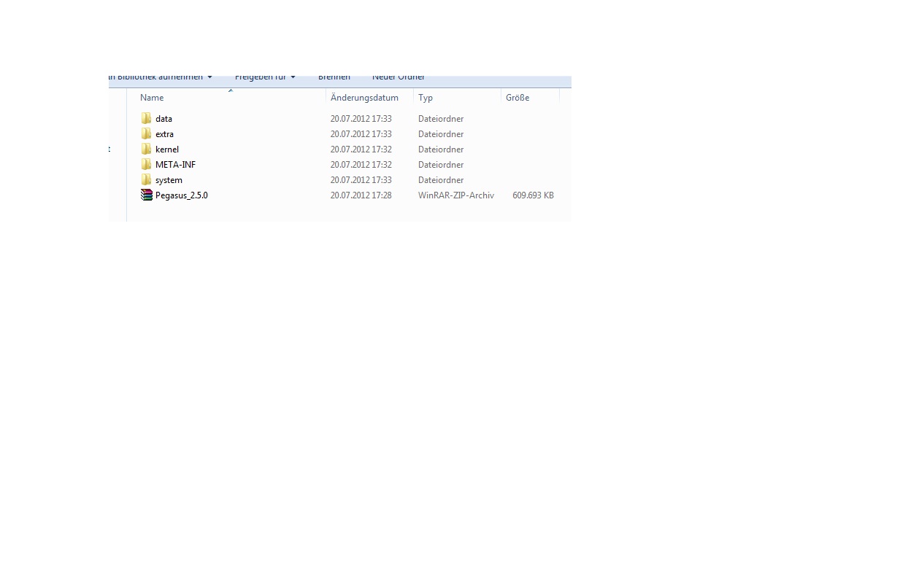
Task: Click the modification date in META-INF row
Action: tap(361, 165)
